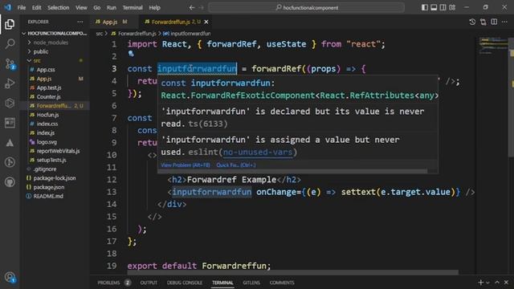This screenshot has height=289, width=514.
Task: Open the Go menu
Action: (97, 7)
